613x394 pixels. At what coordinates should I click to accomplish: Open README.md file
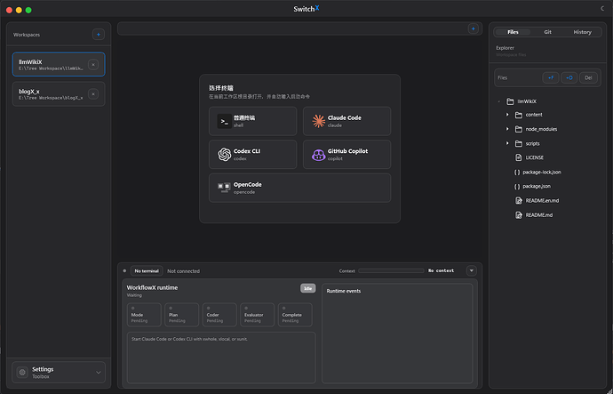(539, 215)
